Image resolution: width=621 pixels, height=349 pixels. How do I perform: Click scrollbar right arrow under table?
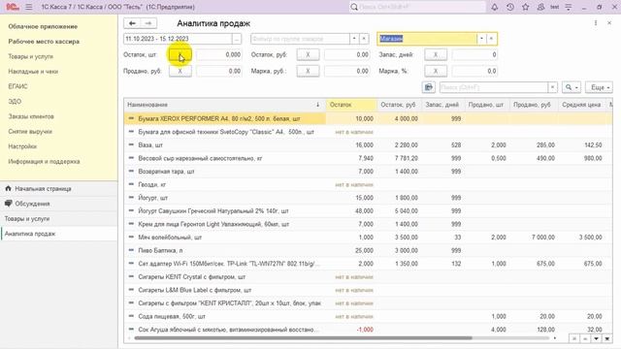554,338
